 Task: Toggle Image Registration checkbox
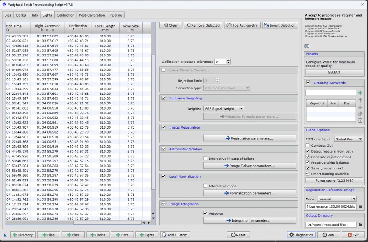[164, 127]
